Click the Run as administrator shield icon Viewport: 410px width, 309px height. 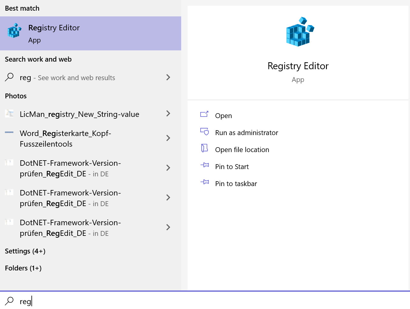205,131
